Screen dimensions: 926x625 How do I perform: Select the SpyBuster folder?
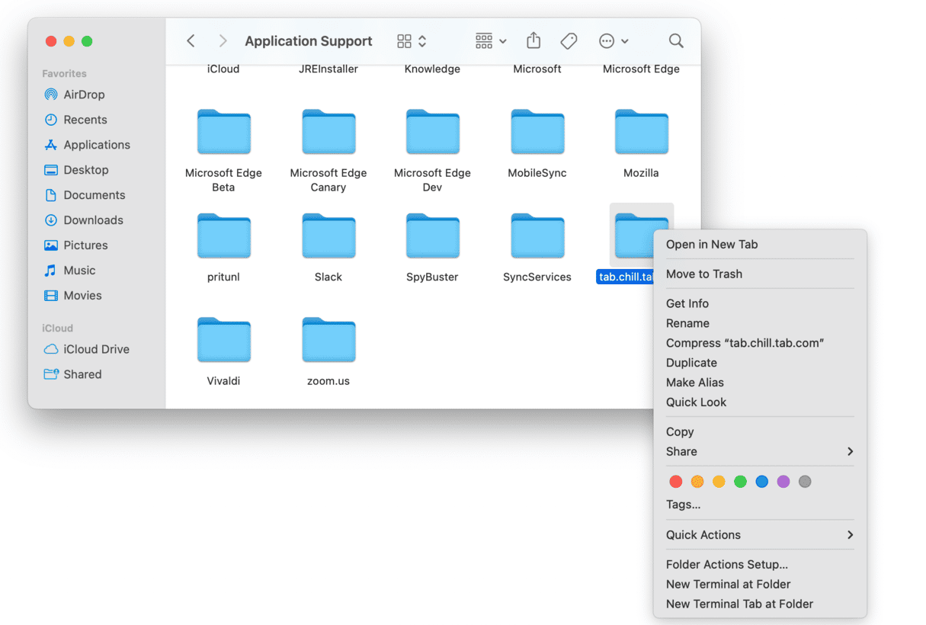click(x=432, y=236)
